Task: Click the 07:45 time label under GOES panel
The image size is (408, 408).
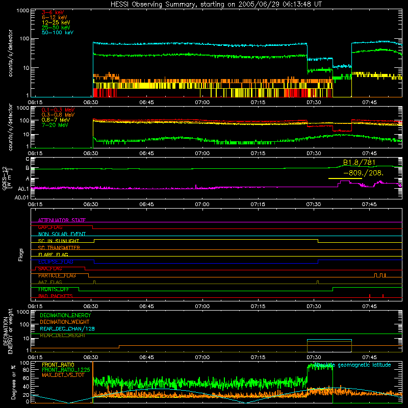Action: pyautogui.click(x=369, y=205)
